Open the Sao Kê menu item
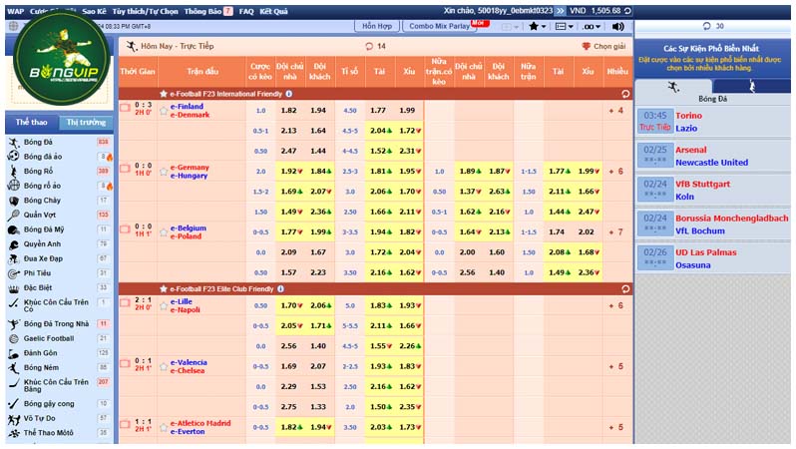Screen dimensions: 796x449 tap(94, 11)
